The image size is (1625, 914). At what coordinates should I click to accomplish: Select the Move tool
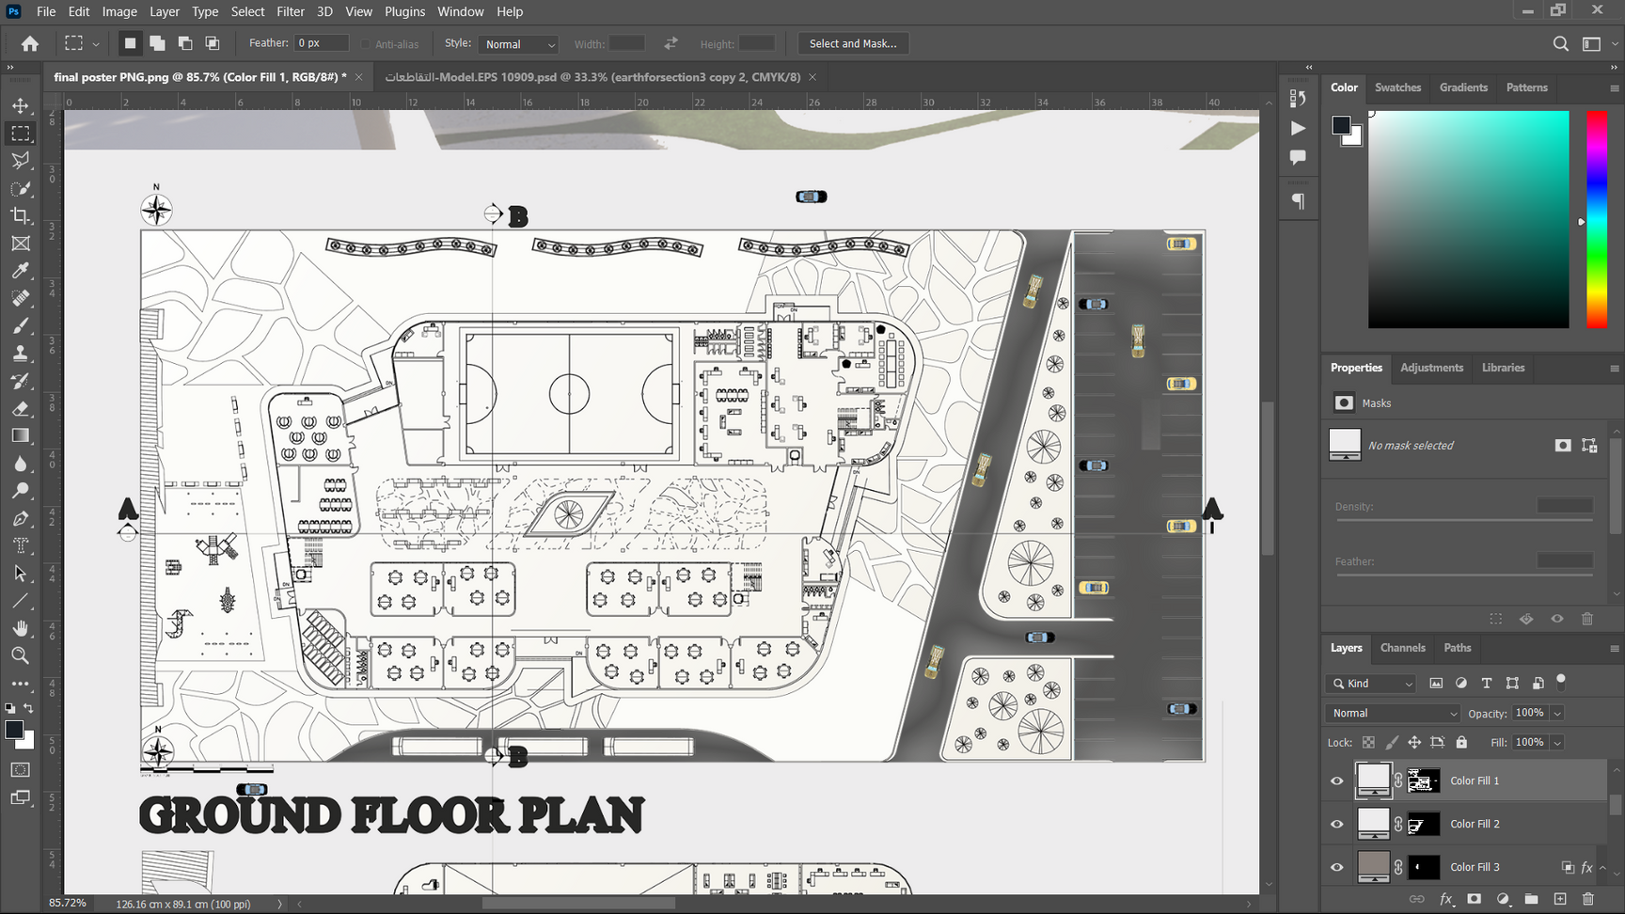pos(21,106)
